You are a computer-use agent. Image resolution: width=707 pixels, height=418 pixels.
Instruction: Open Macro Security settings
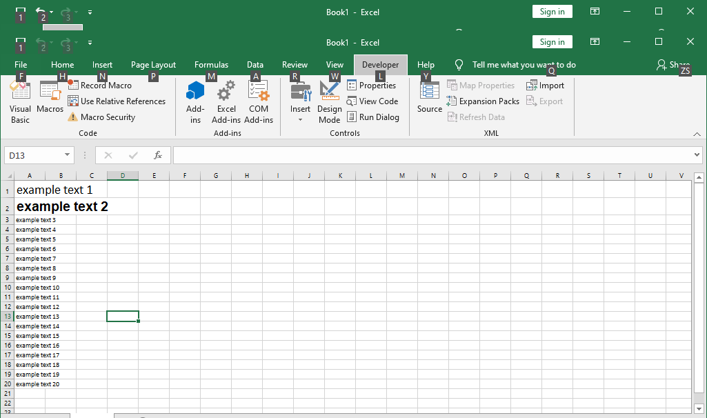pyautogui.click(x=108, y=117)
